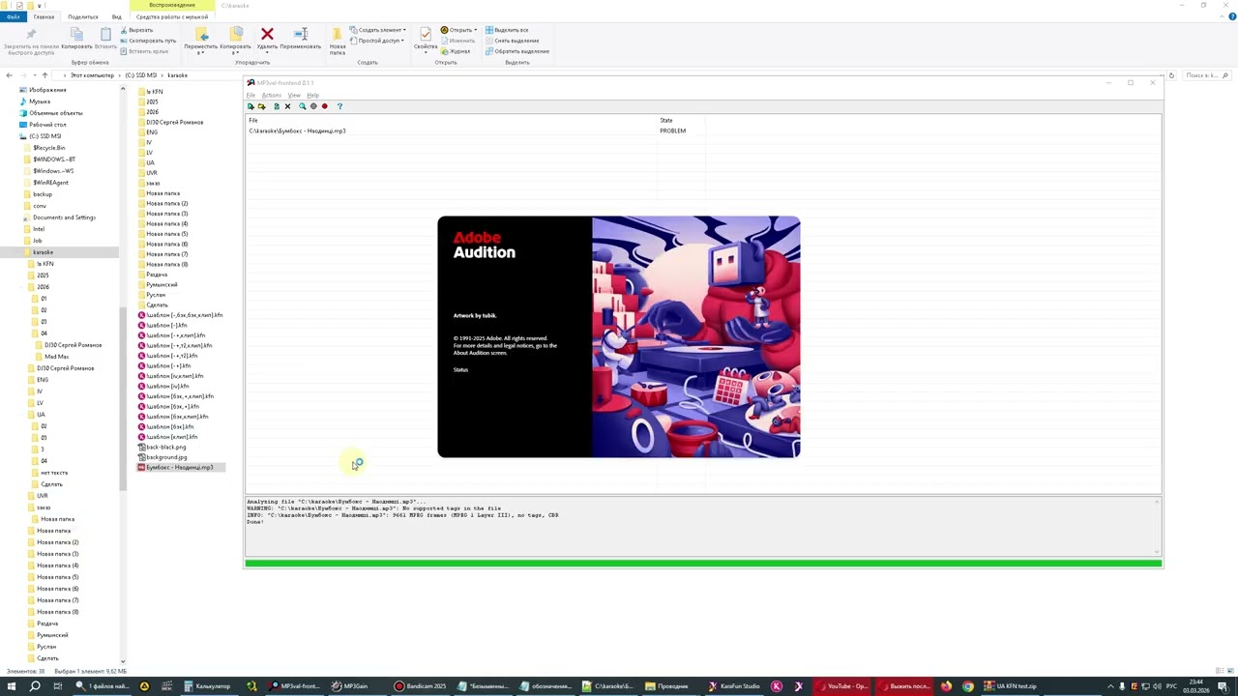
Task: Open the Actions menu in MP3val-frontend
Action: point(272,95)
